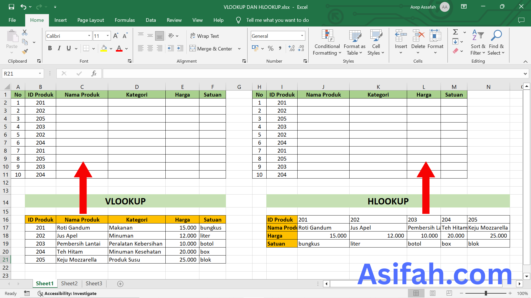The height and width of the screenshot is (298, 531).
Task: Open the Comments icon in ribbon
Action: pyautogui.click(x=521, y=20)
